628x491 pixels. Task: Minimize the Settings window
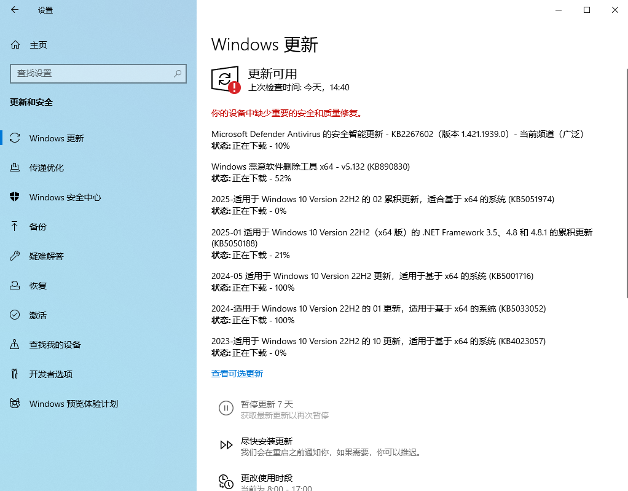point(559,10)
